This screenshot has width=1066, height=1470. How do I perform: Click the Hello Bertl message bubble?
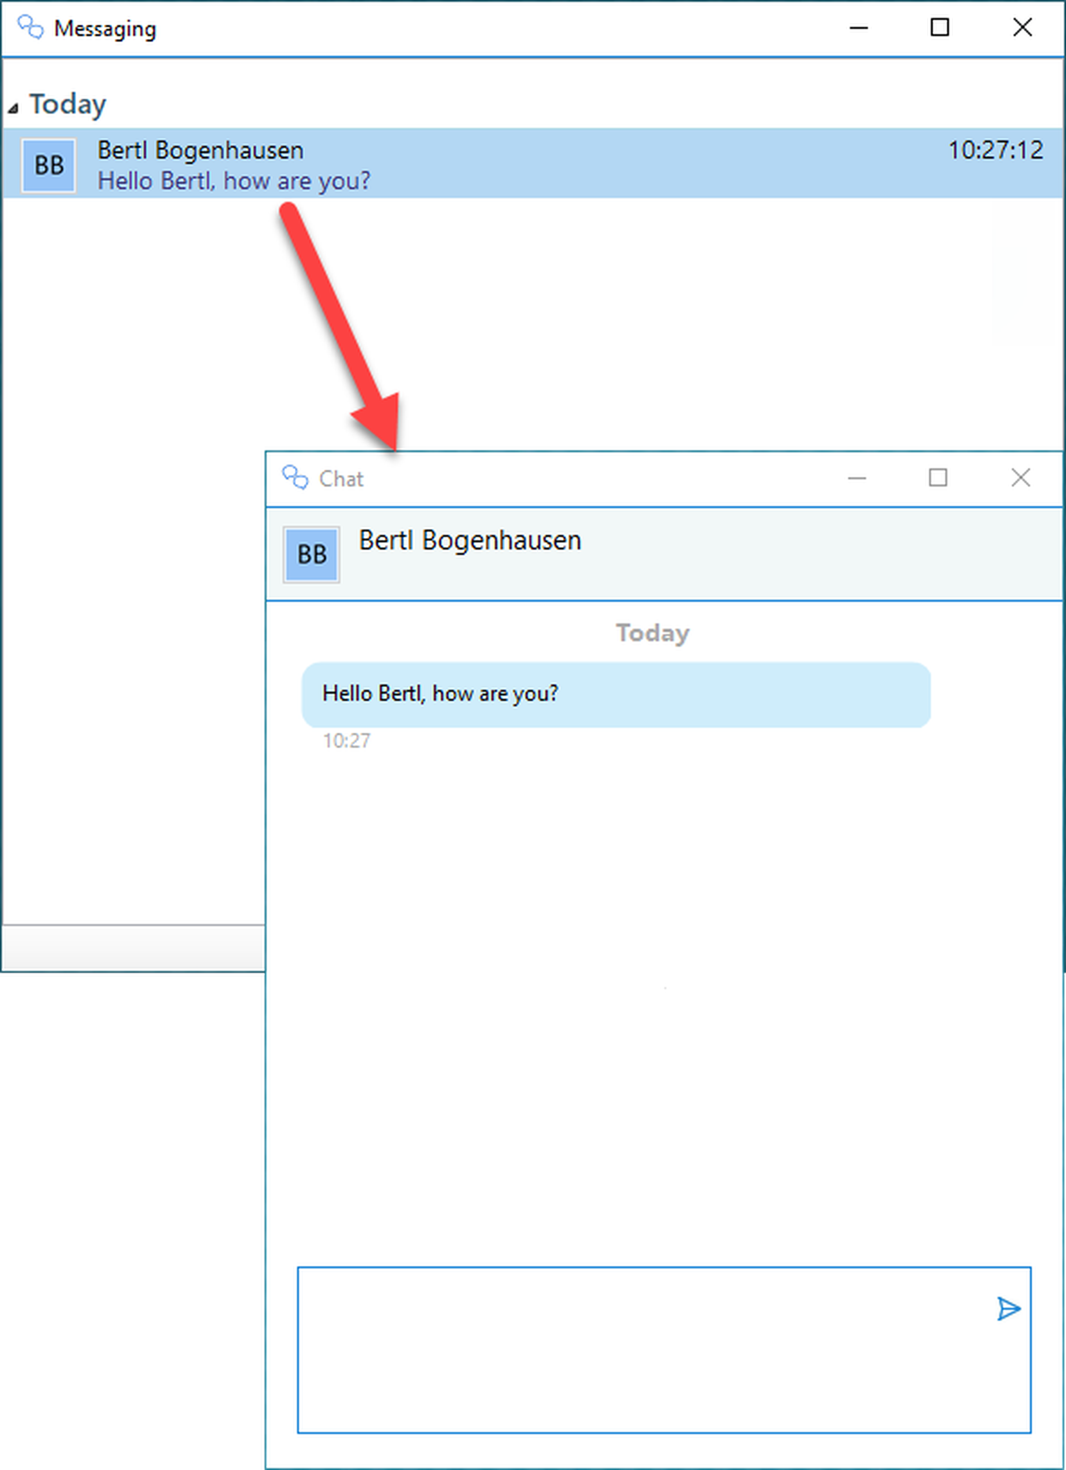pyautogui.click(x=616, y=694)
